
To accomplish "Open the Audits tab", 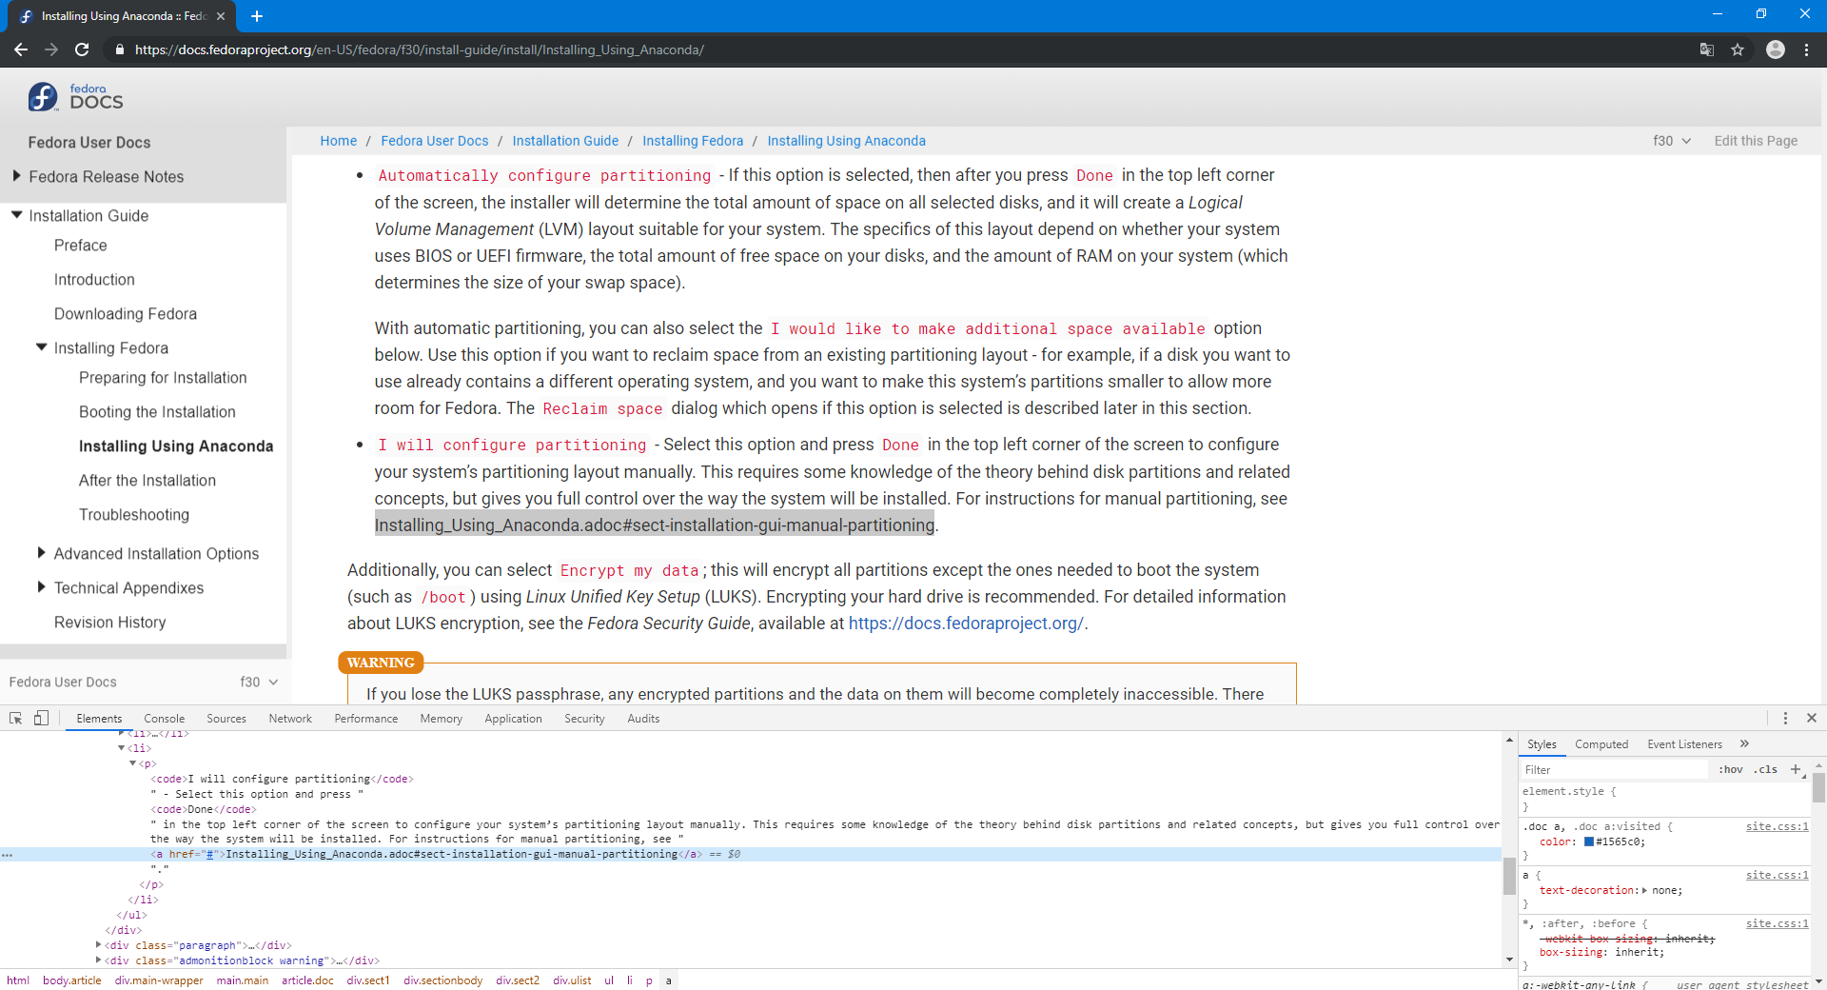I will point(643,719).
